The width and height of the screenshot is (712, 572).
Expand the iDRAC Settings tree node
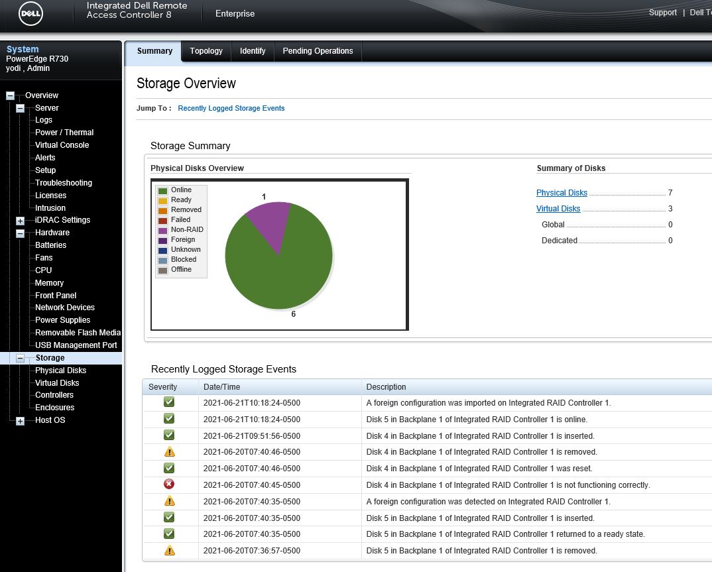point(20,221)
